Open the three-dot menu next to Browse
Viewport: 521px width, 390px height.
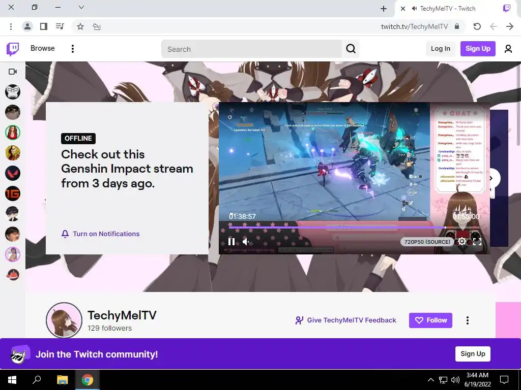[x=72, y=49]
